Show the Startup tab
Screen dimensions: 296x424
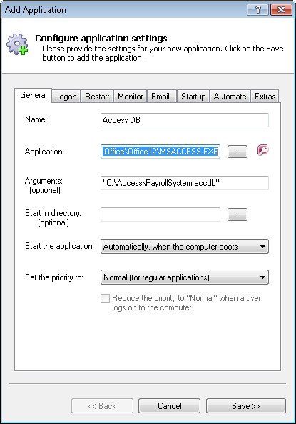coord(193,97)
